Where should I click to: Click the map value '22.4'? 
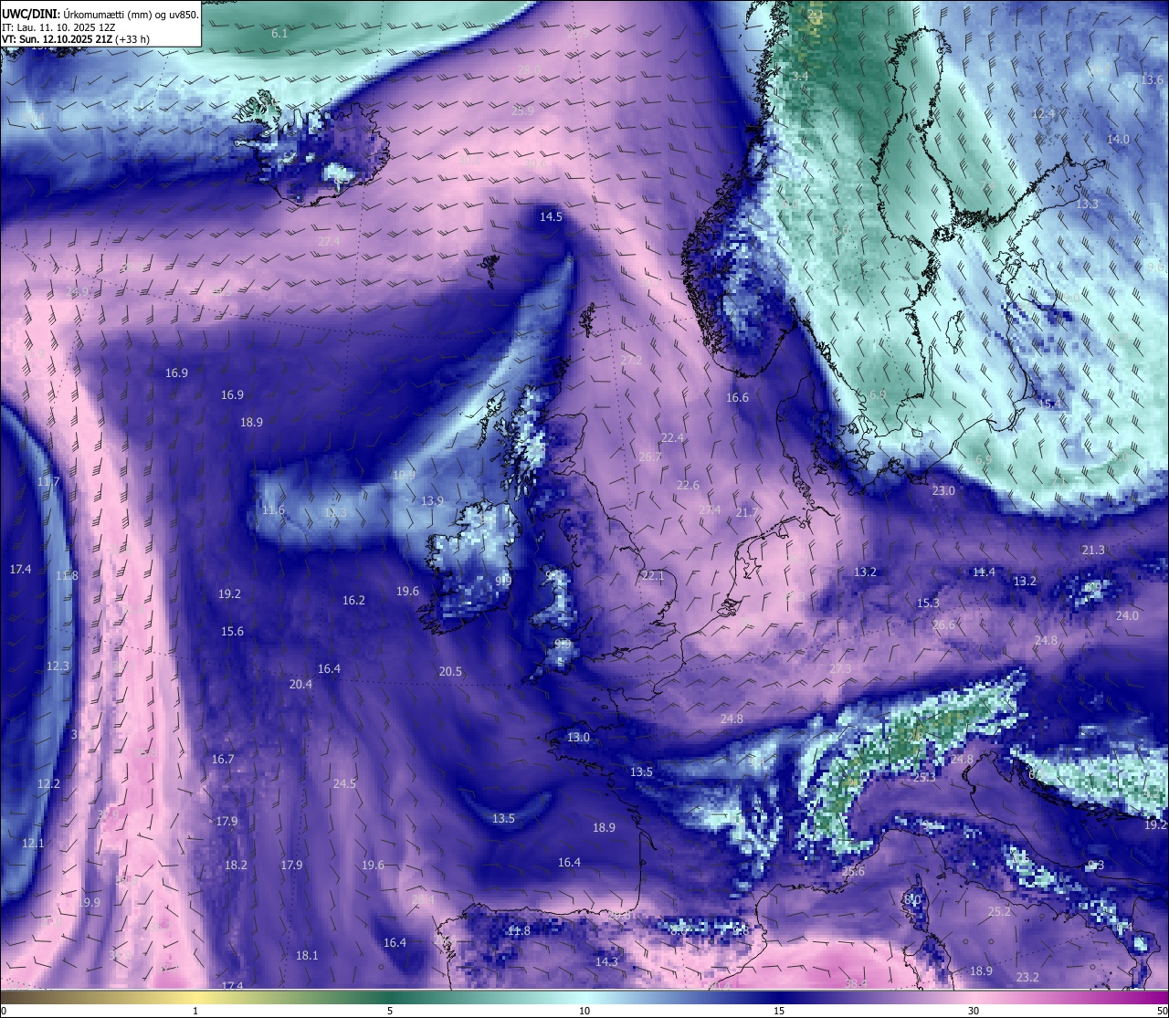[x=672, y=437]
